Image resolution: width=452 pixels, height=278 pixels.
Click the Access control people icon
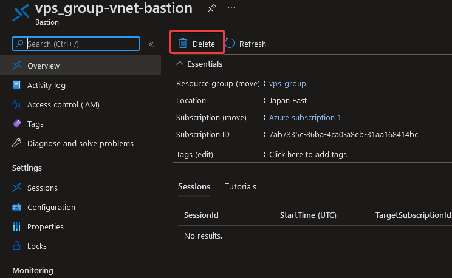pos(17,104)
